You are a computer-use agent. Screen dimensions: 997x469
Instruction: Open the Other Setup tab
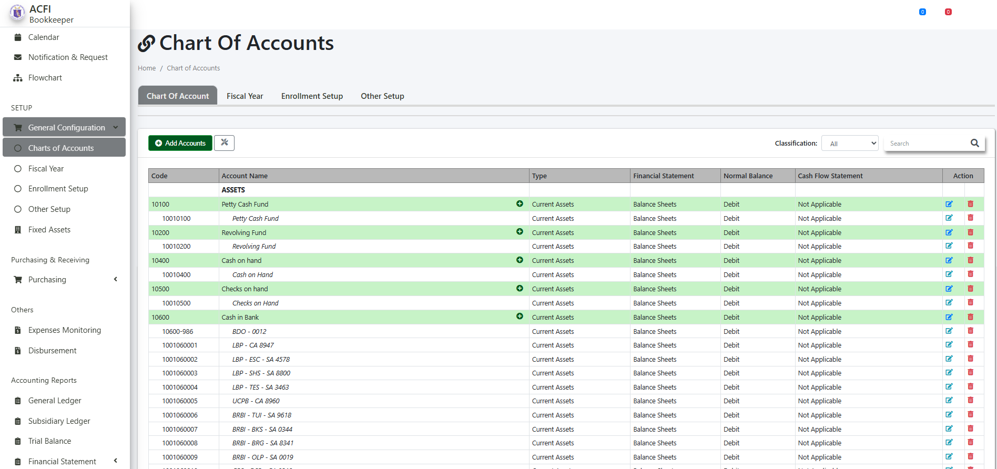click(382, 96)
